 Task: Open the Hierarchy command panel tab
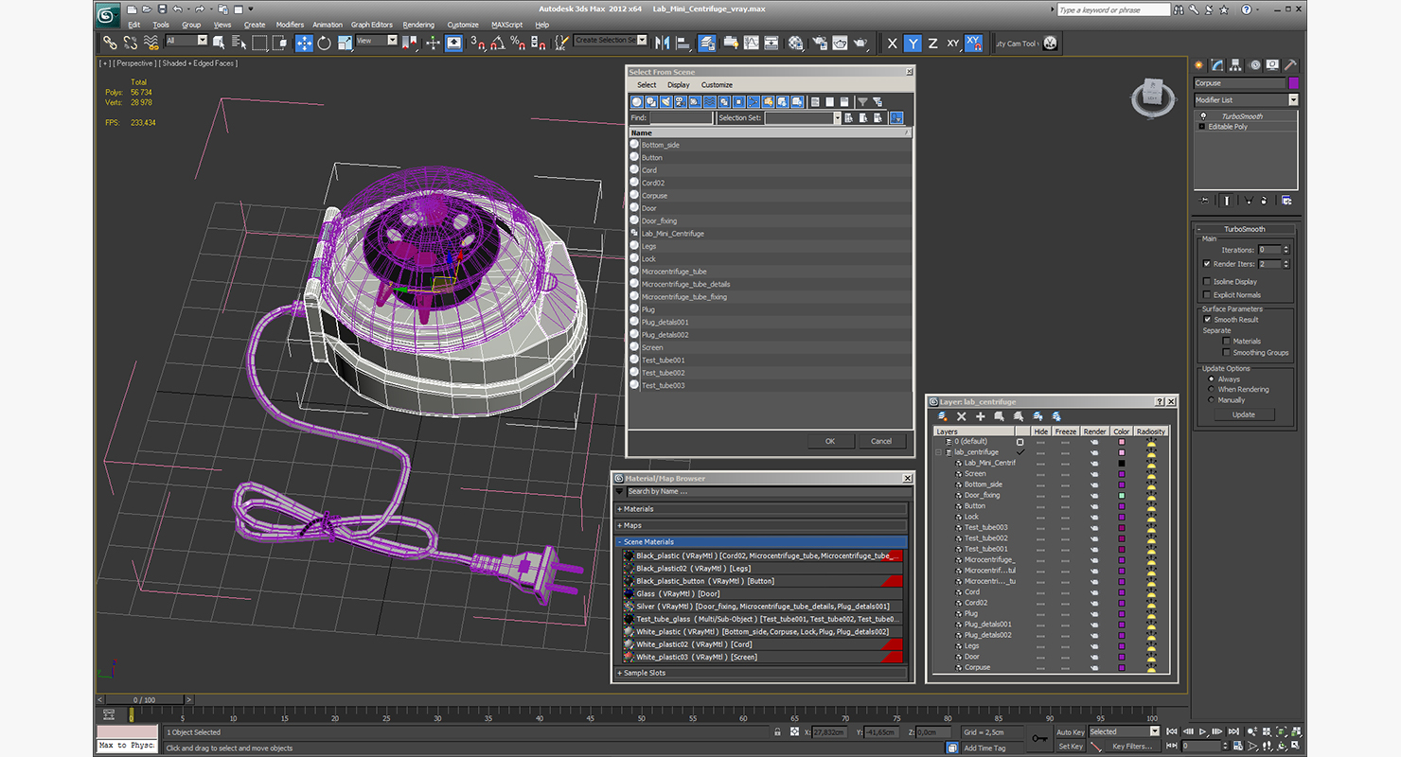(1236, 65)
